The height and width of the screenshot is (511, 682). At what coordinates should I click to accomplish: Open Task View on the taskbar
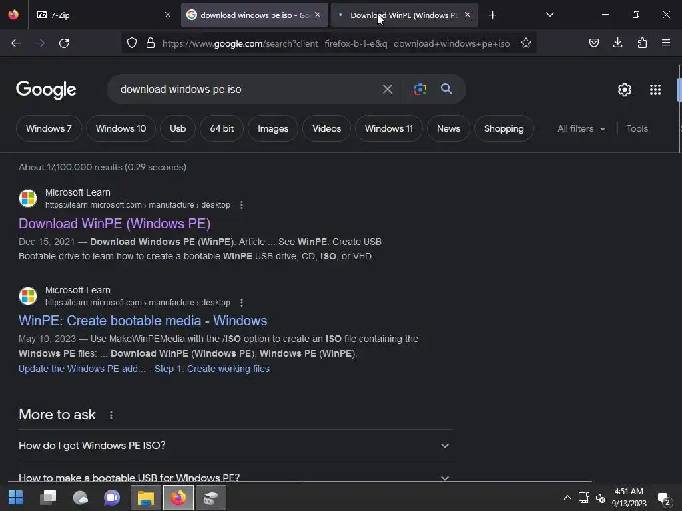pos(48,498)
